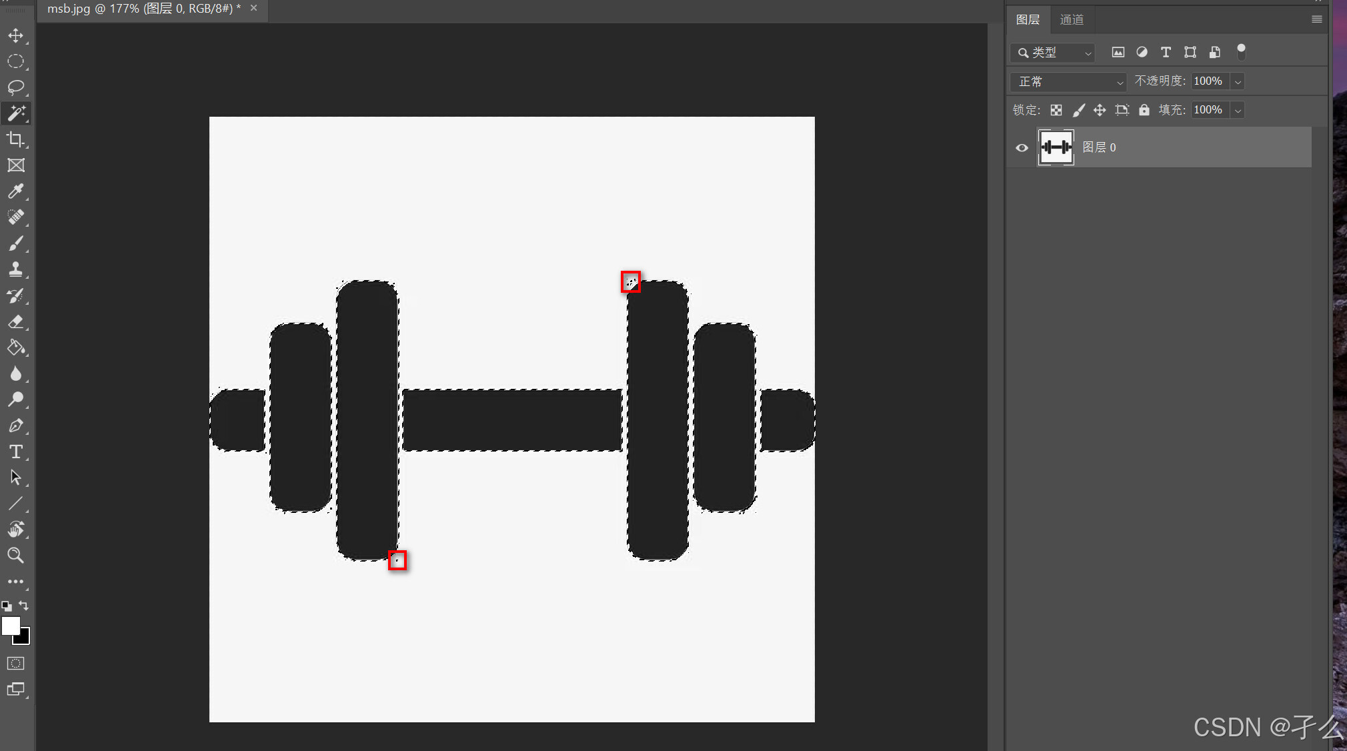
Task: Select the Path Selection tool
Action: tap(15, 478)
